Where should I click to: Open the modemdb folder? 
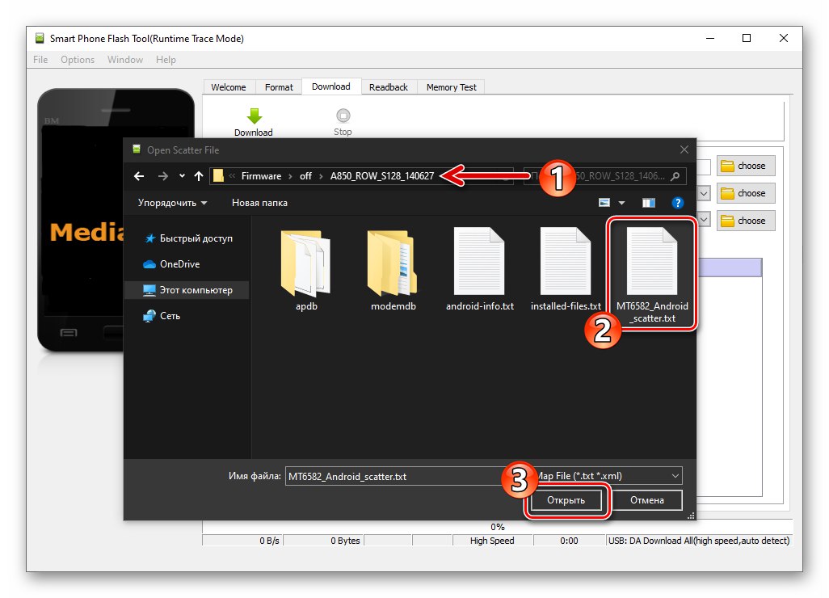(x=393, y=270)
